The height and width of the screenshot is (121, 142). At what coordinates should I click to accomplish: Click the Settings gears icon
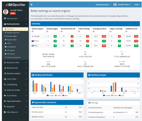(89, 103)
